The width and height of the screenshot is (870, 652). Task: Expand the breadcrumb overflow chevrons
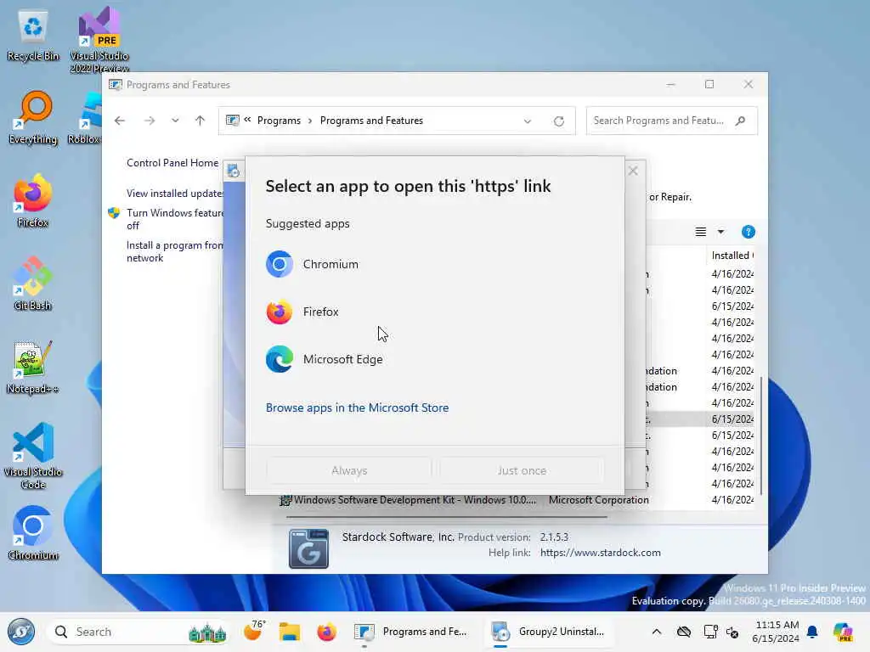(247, 120)
